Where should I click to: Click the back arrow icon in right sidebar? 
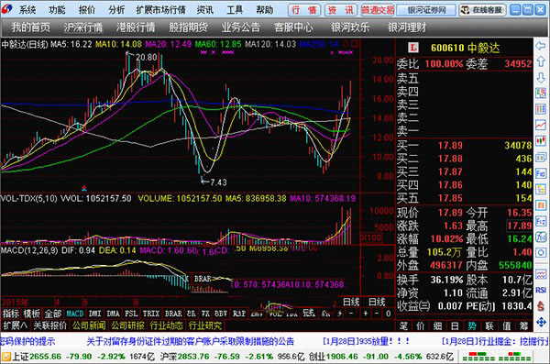(x=541, y=46)
